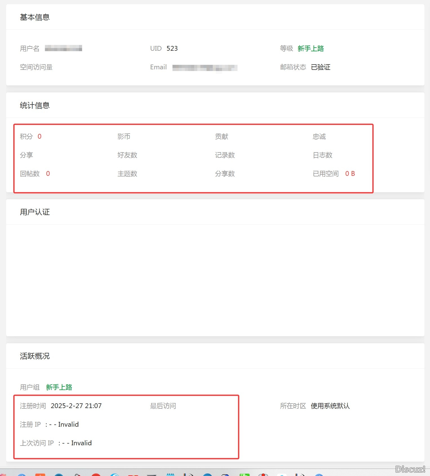This screenshot has height=476, width=430.
Task: Collapse the 用户认证 section header
Action: coord(35,212)
